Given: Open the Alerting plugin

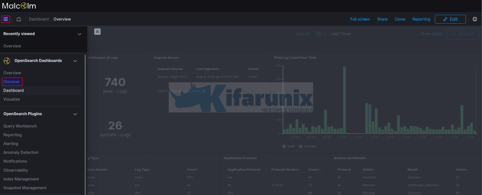Looking at the screenshot, I should [x=11, y=144].
